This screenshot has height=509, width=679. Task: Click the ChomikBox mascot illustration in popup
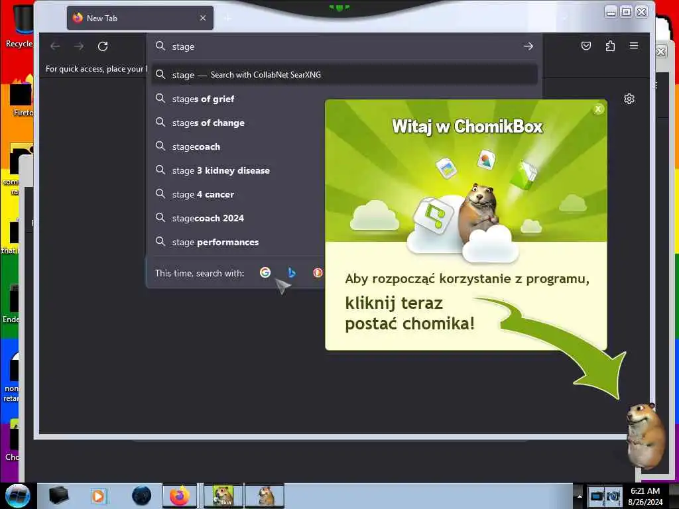[x=479, y=213]
